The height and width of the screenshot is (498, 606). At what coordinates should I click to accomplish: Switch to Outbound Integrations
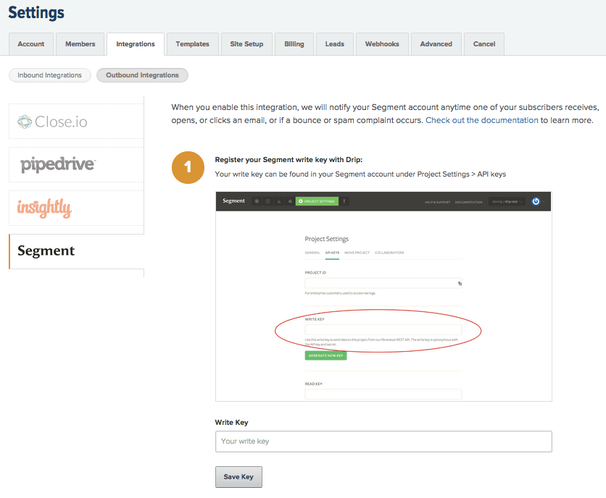tap(142, 75)
